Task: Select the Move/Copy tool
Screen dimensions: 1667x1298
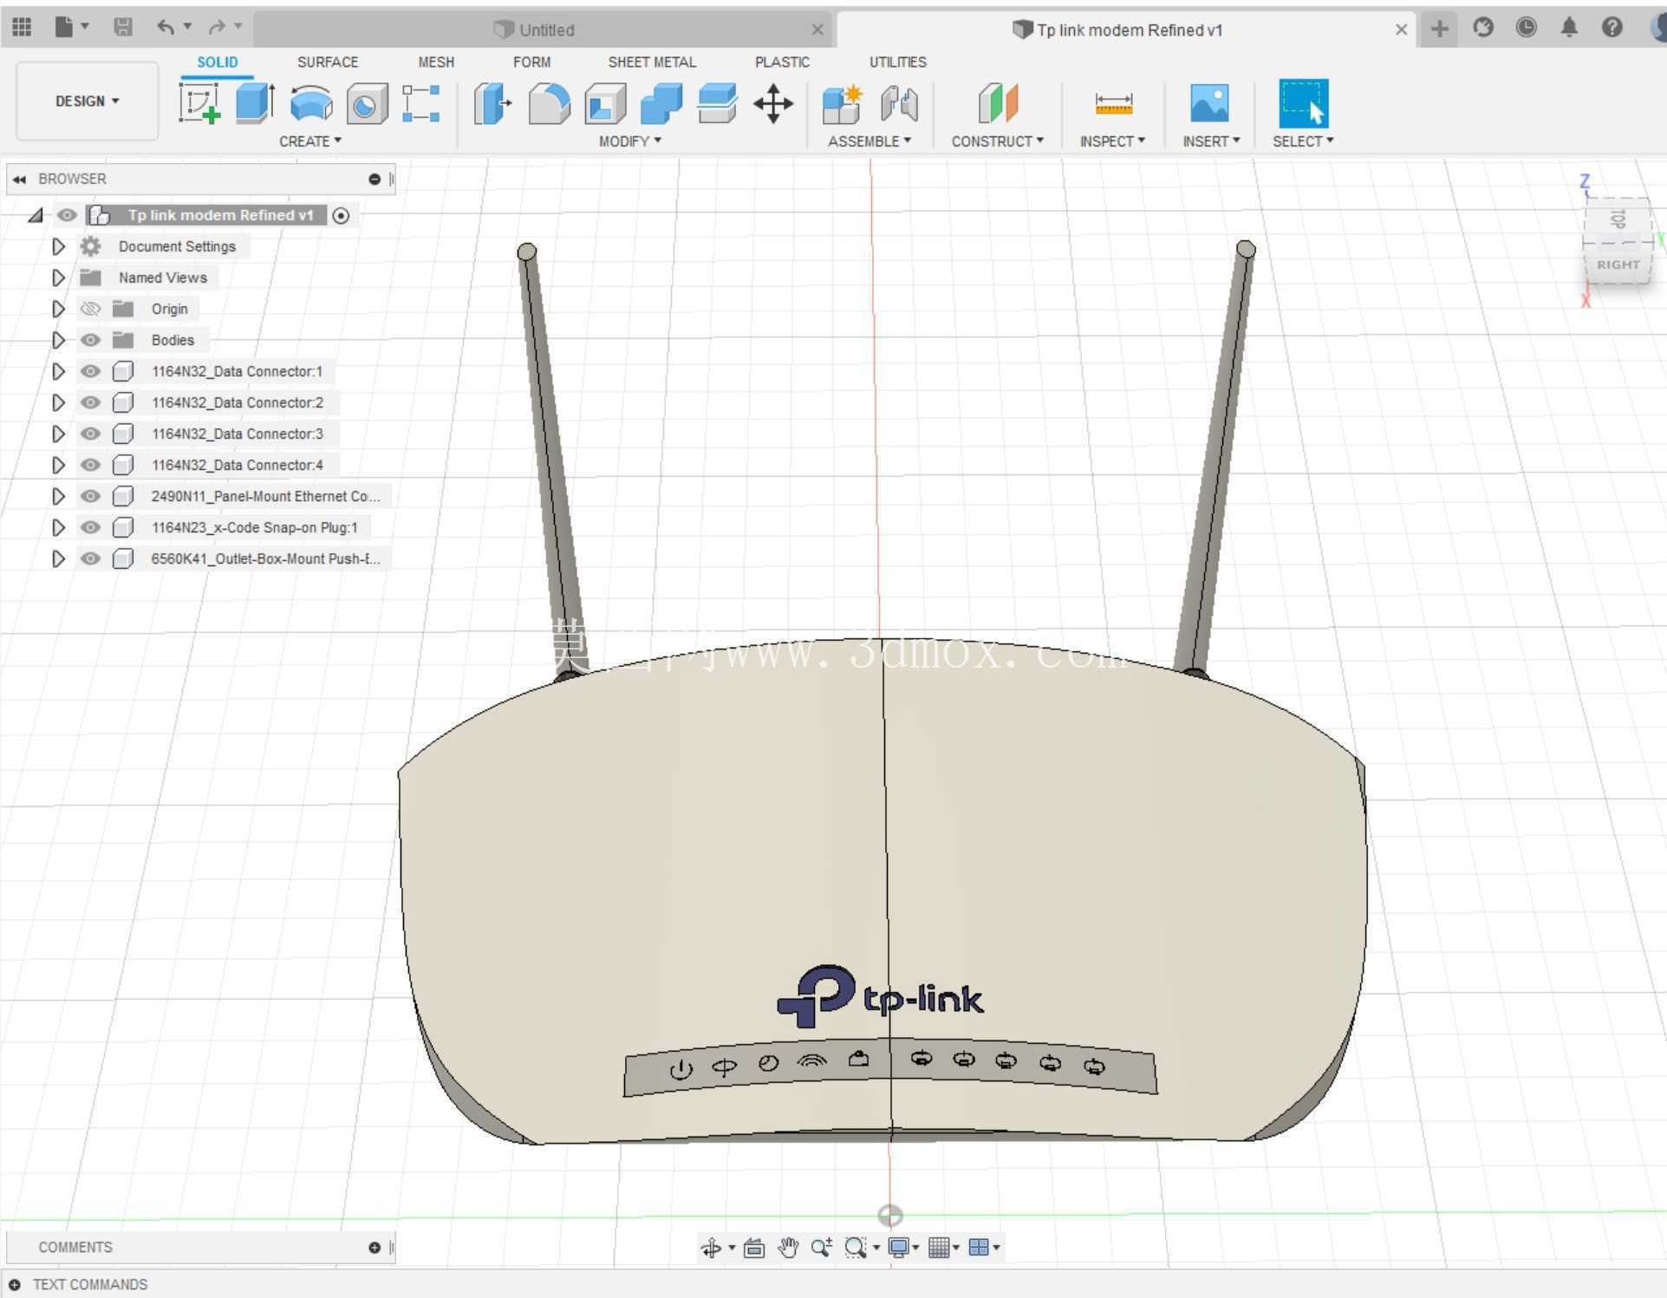Action: 773,104
